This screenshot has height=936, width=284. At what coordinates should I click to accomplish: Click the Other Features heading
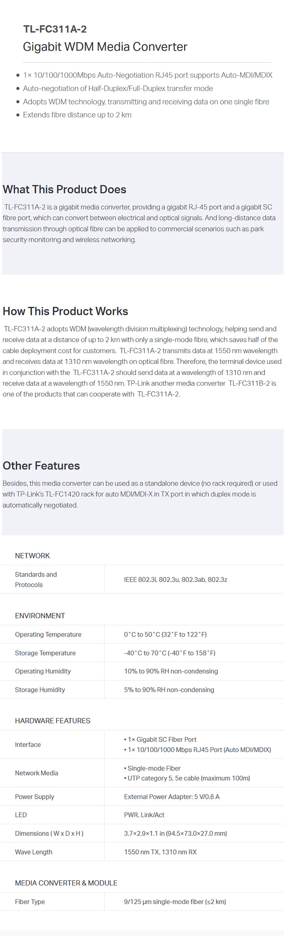click(41, 466)
